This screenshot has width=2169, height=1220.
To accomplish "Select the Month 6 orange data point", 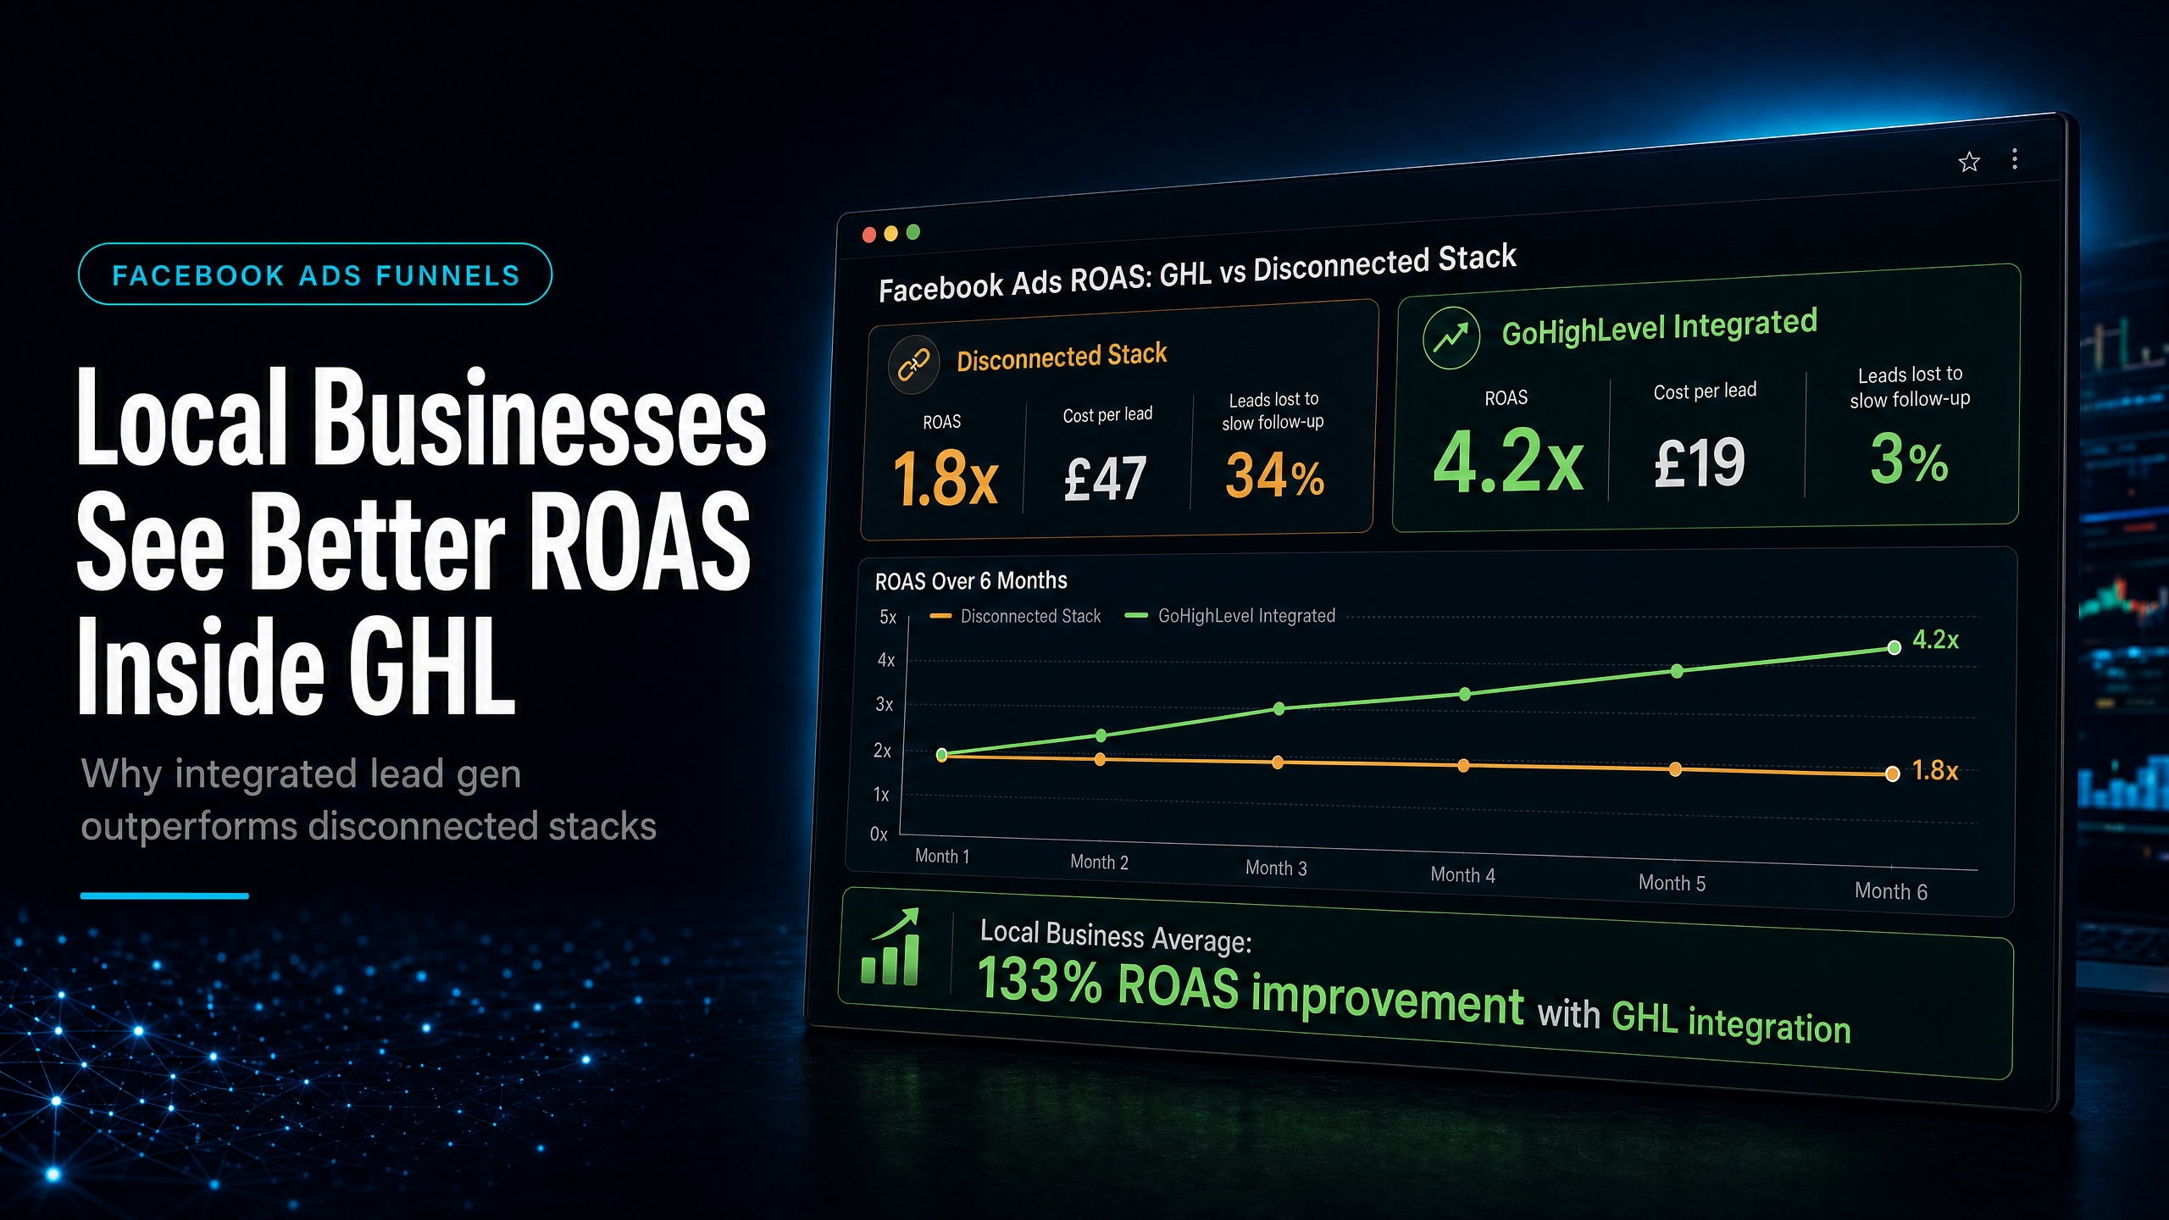I will pos(1893,774).
